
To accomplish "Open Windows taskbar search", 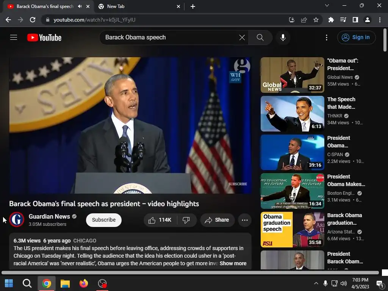I will pyautogui.click(x=27, y=283).
